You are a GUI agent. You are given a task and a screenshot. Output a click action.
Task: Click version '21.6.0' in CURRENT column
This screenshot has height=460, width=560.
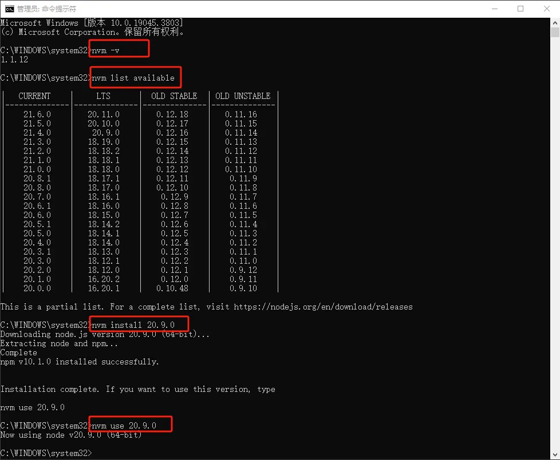pos(37,114)
